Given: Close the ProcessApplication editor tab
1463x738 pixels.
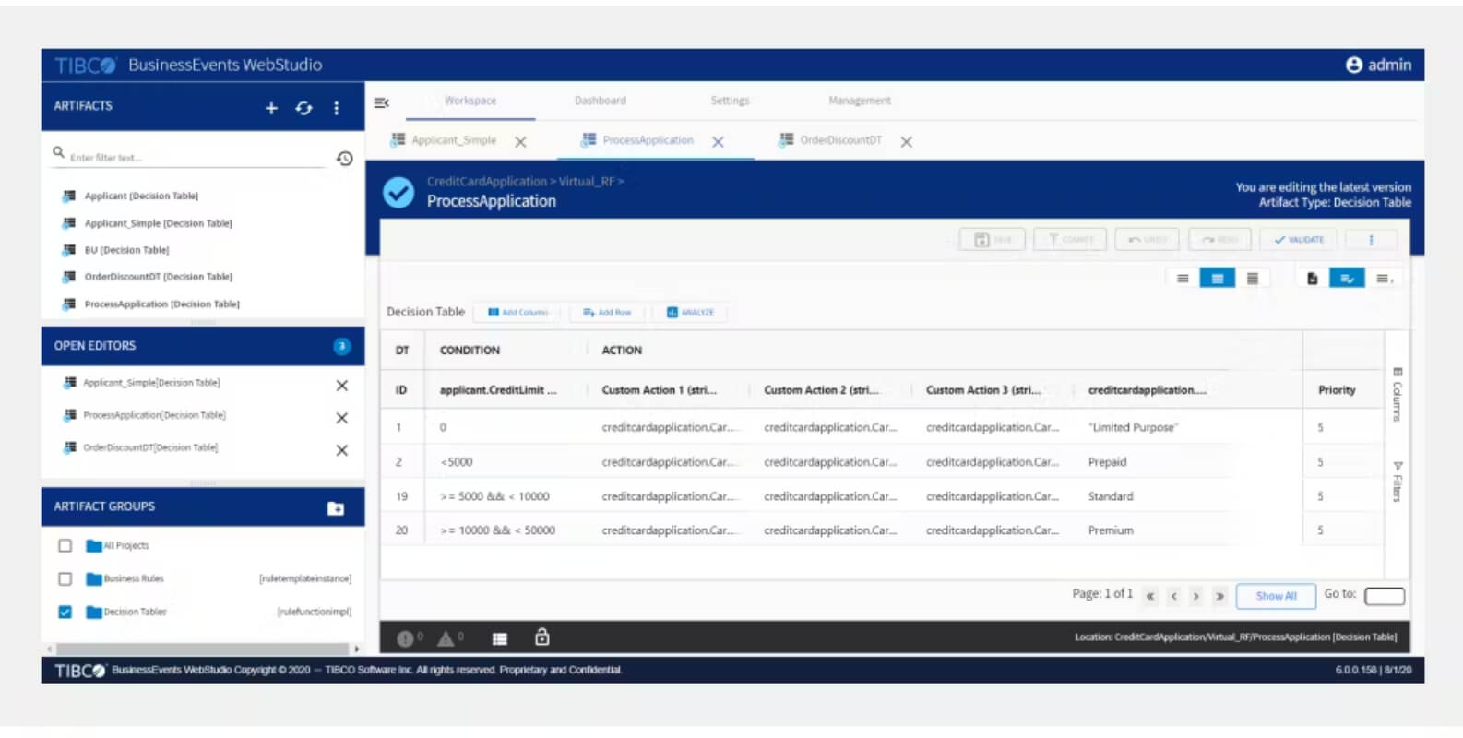Looking at the screenshot, I should [718, 142].
